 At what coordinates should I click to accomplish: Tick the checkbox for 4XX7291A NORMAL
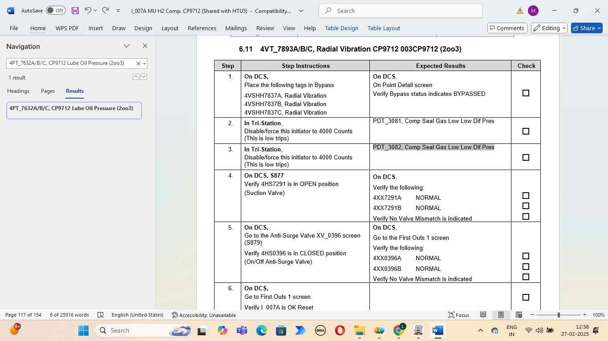pos(526,196)
